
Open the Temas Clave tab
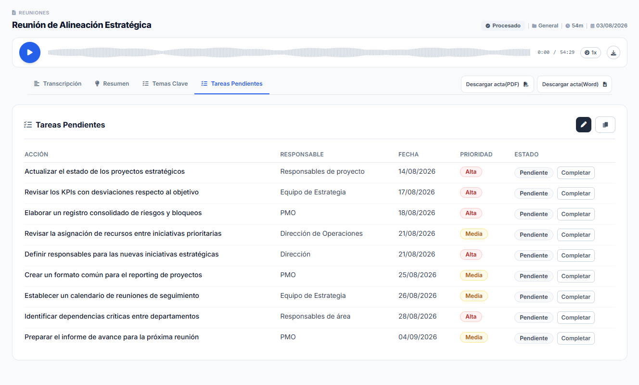(x=165, y=84)
